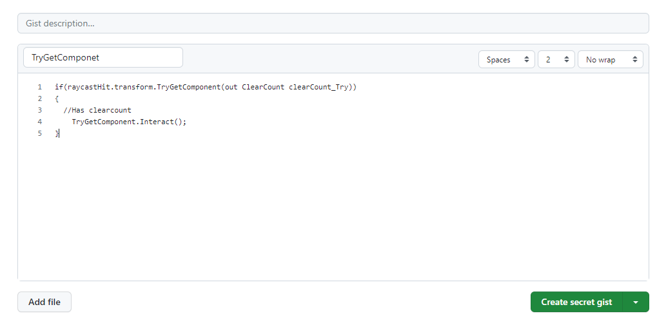Click Create secret gist button
Screen dimensions: 657x325
576,302
